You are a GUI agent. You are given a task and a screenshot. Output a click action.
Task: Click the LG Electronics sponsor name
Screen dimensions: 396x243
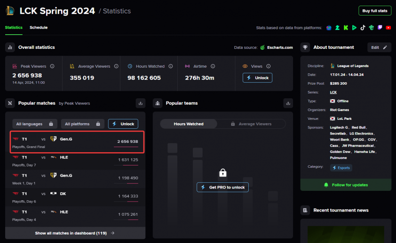tap(361, 133)
